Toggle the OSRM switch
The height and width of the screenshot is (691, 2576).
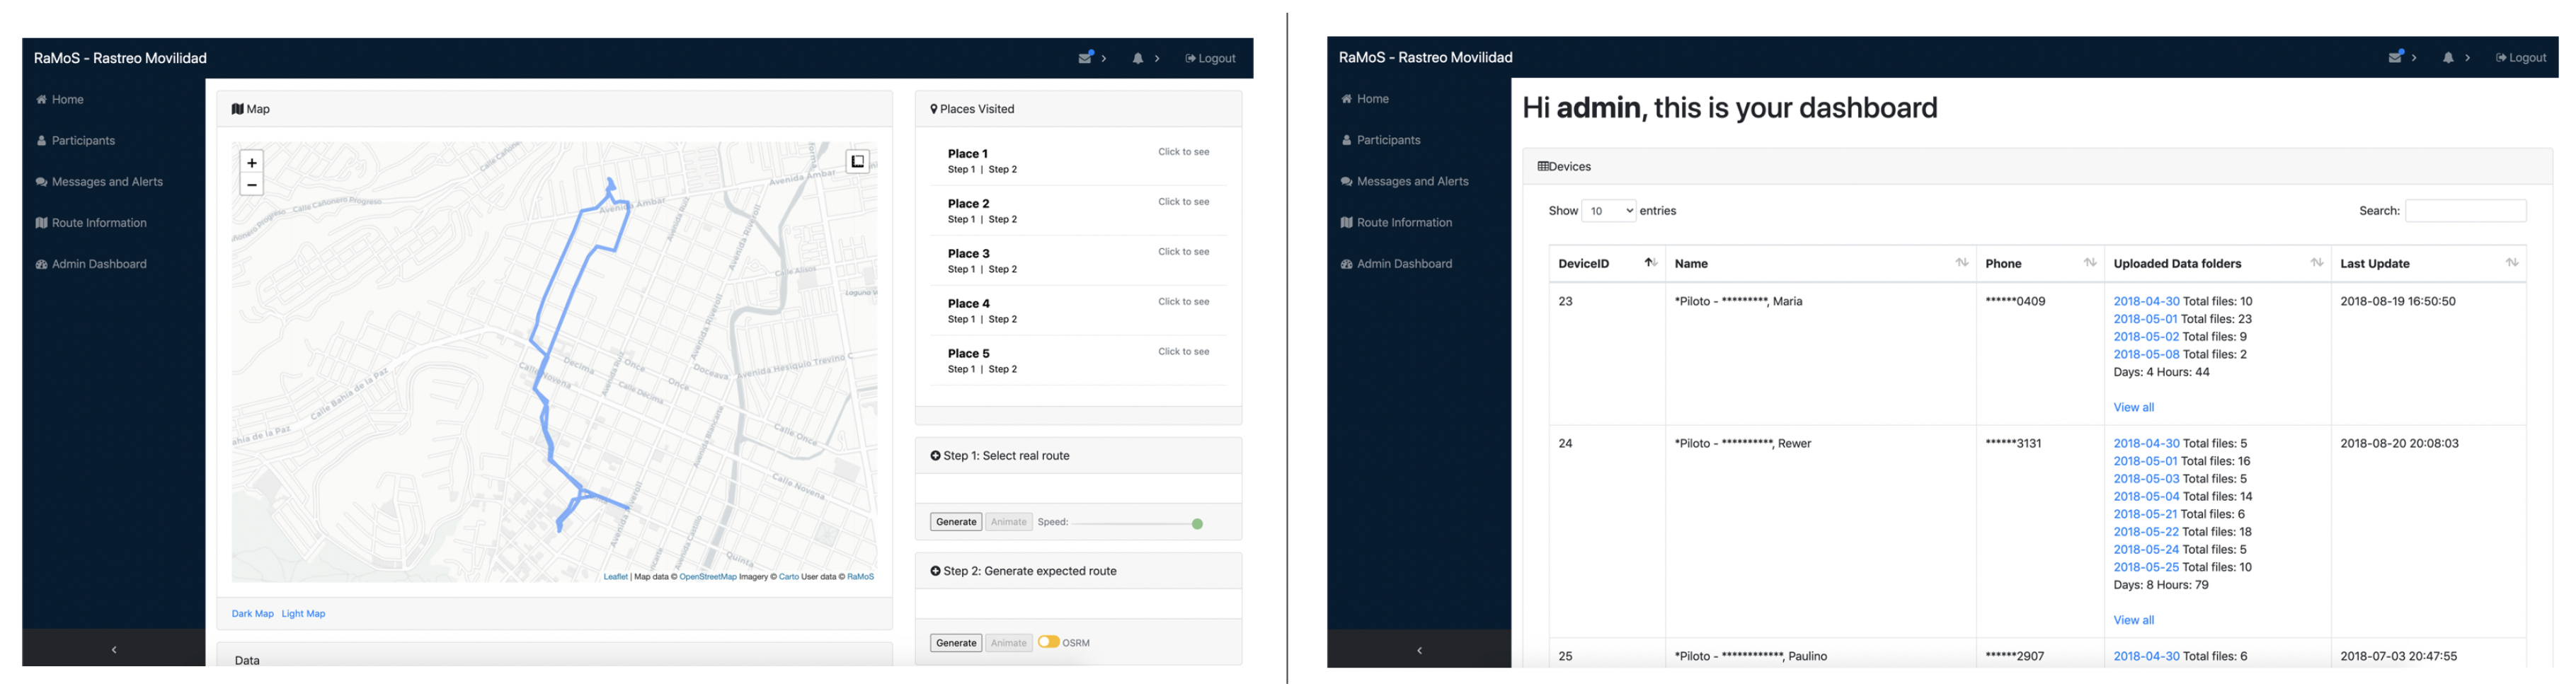point(1048,642)
